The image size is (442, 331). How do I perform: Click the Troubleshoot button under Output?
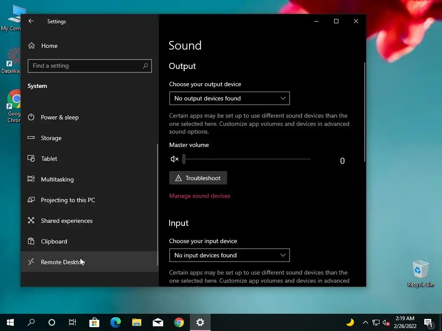[x=198, y=178]
